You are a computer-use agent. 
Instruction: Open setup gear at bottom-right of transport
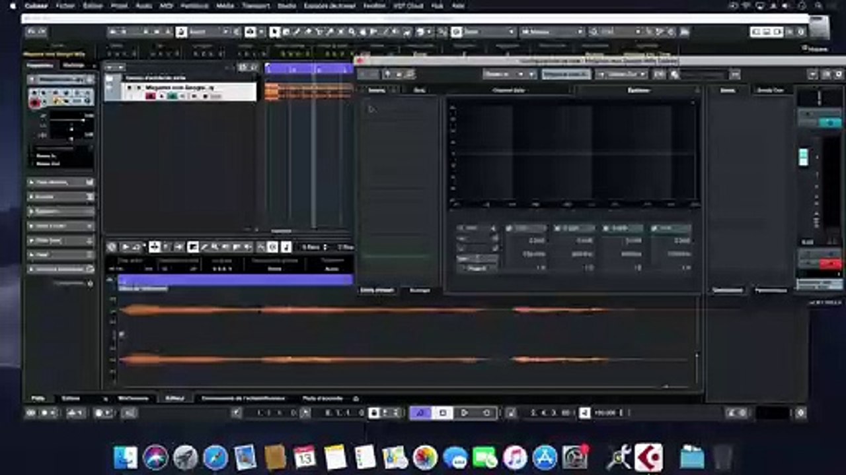(800, 413)
